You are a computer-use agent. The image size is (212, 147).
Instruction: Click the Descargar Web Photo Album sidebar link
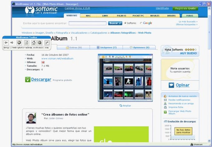(180, 112)
